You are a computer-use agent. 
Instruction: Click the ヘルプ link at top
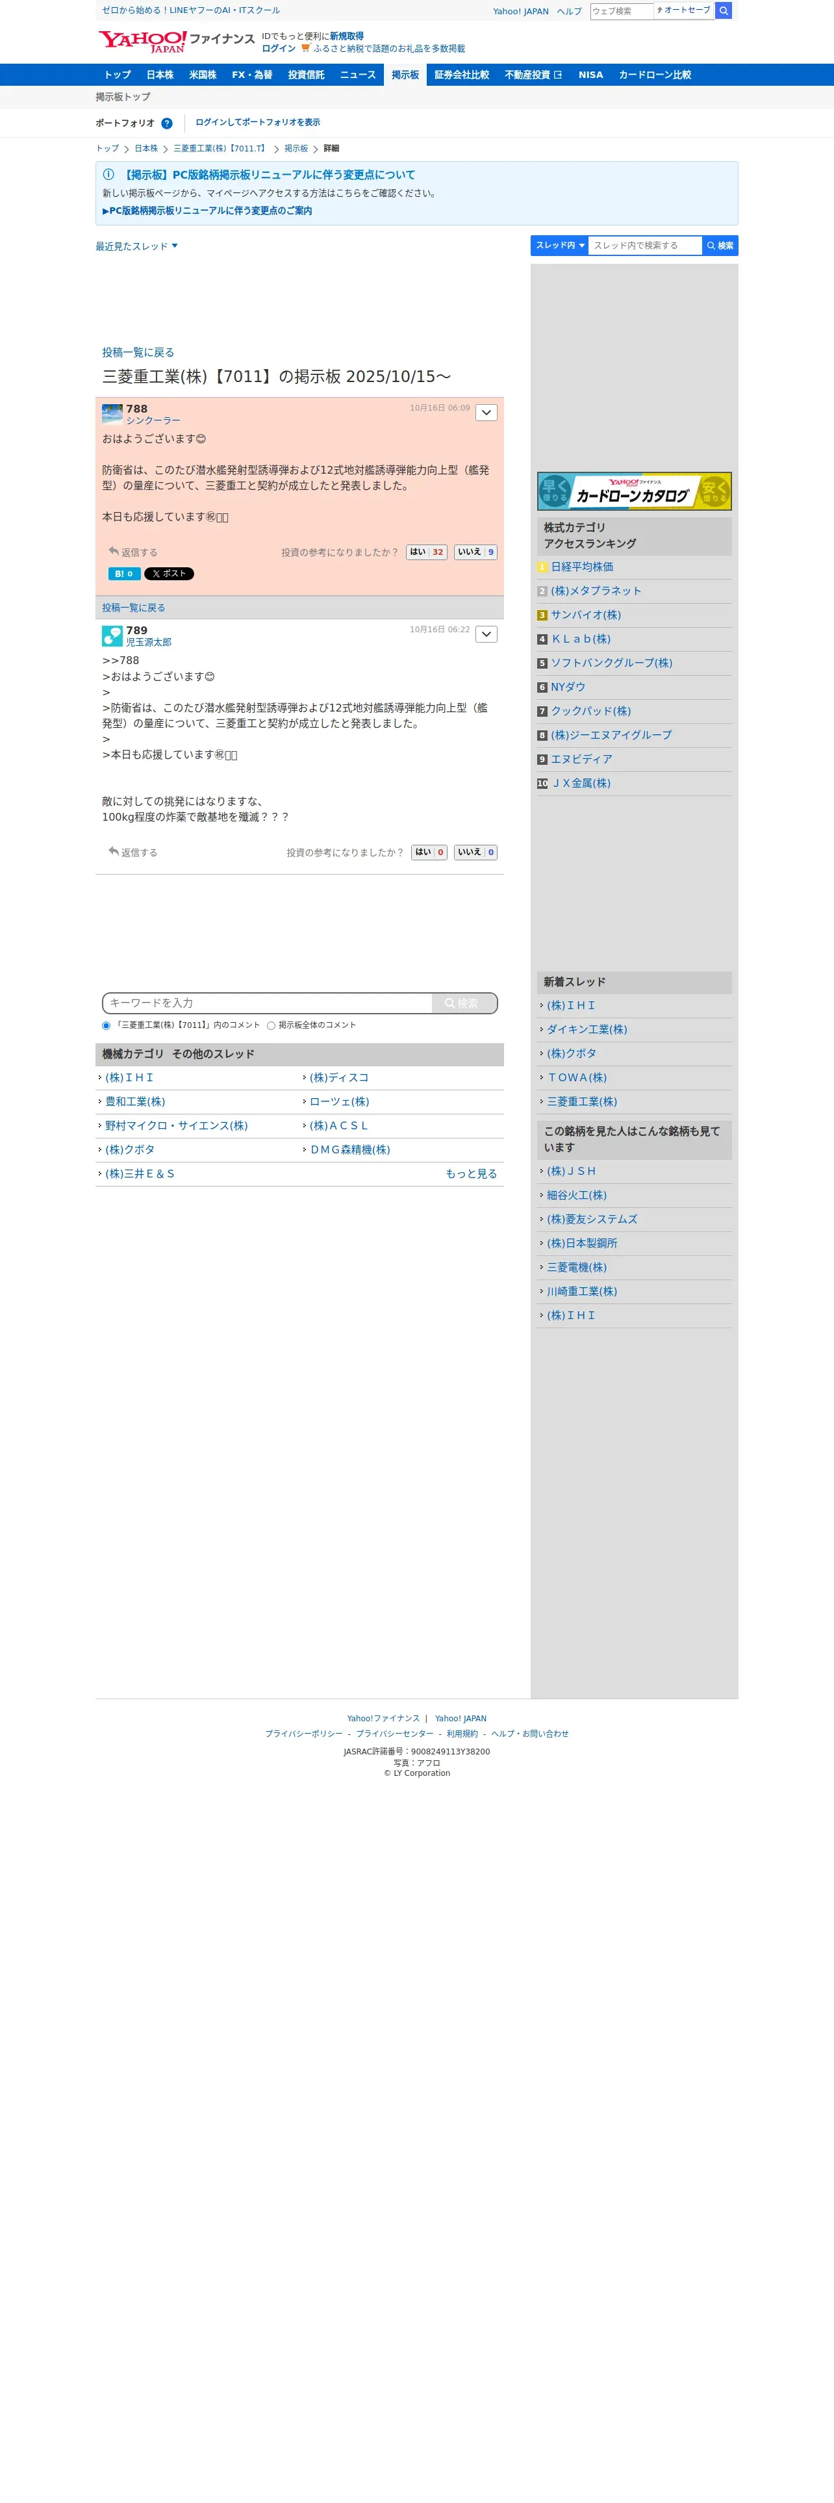point(569,12)
